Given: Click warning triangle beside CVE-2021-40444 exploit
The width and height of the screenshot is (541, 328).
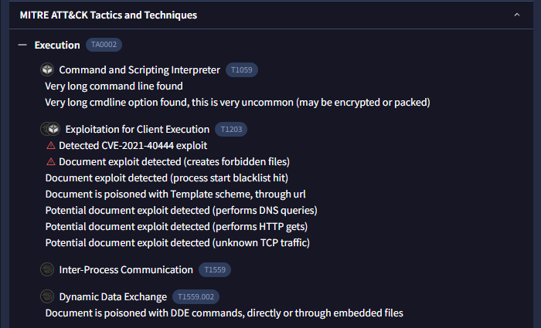Looking at the screenshot, I should tap(51, 145).
